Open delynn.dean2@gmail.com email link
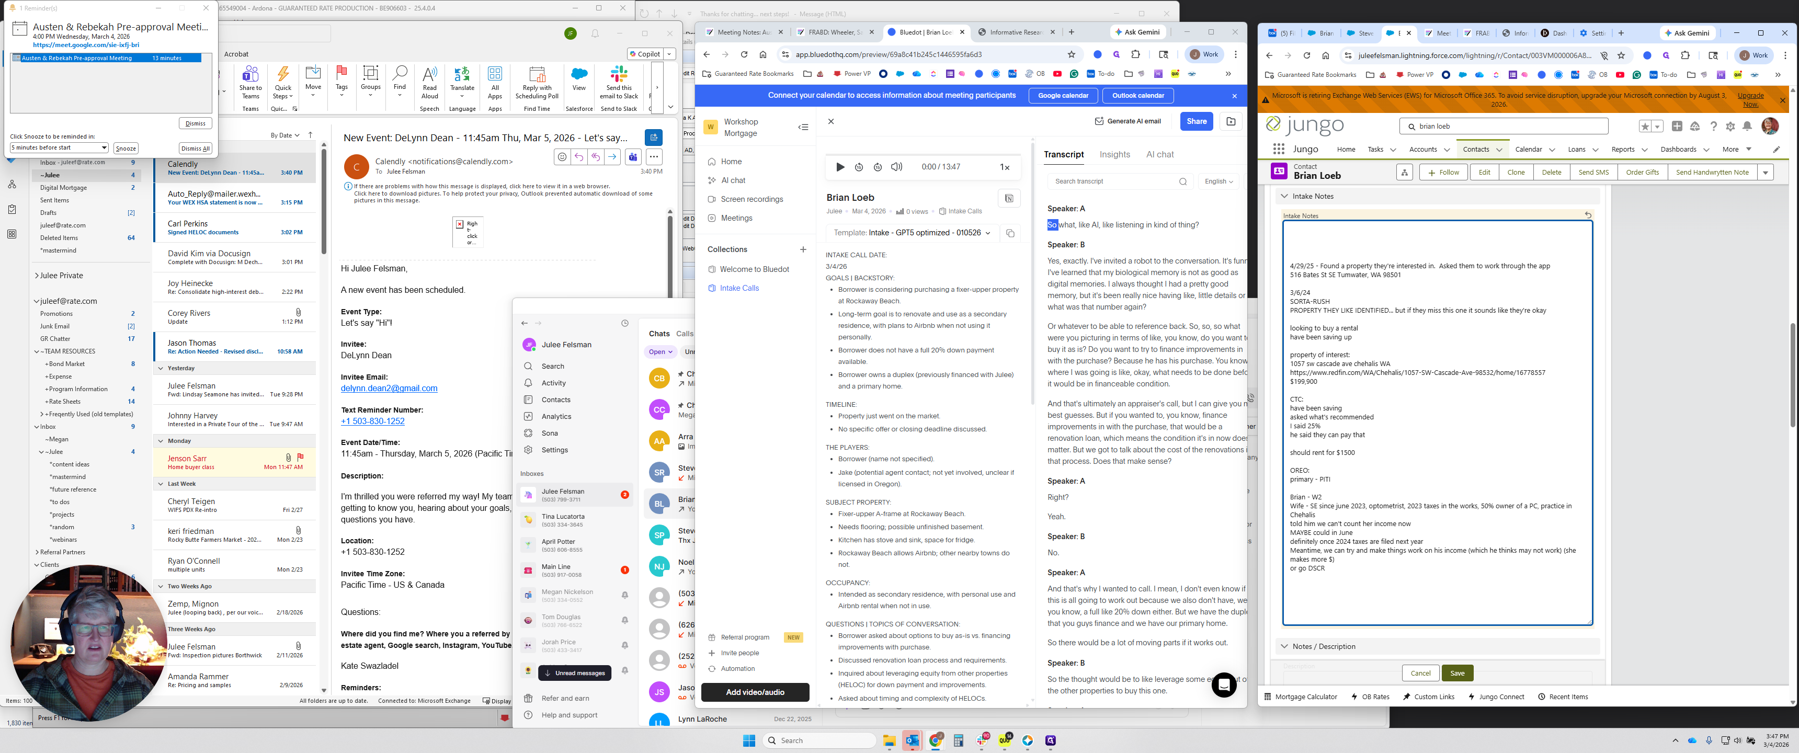The width and height of the screenshot is (1799, 753). pos(389,389)
